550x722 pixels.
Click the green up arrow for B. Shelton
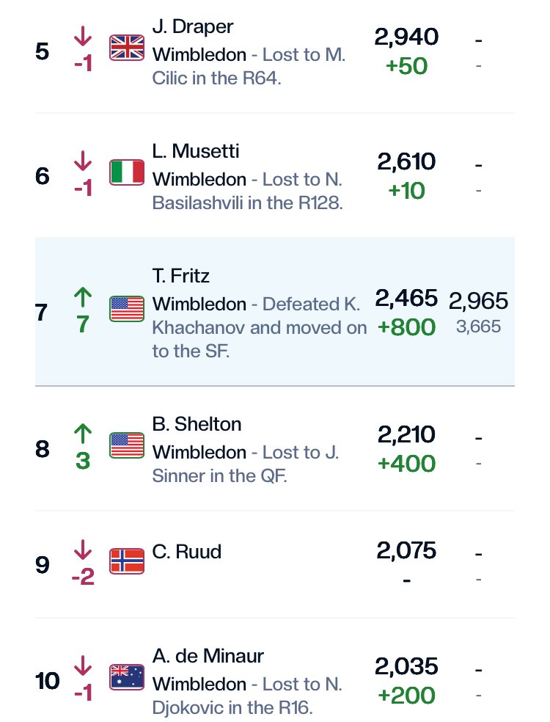(x=83, y=434)
